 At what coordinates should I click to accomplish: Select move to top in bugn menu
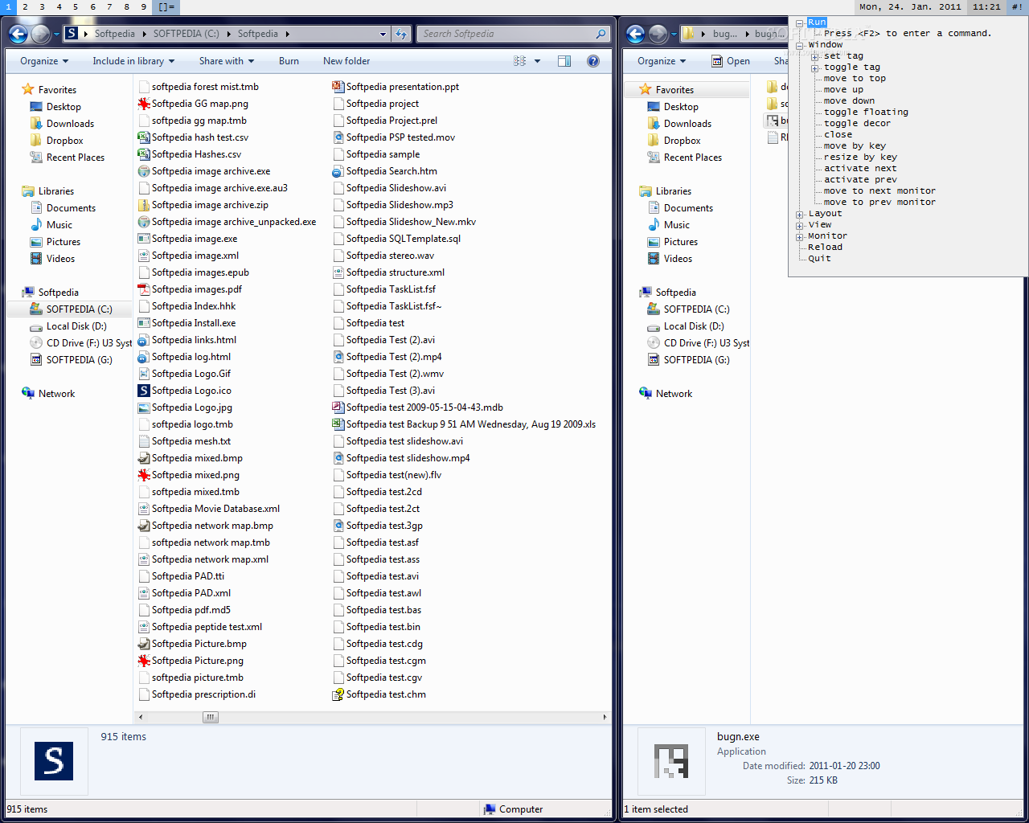click(x=855, y=79)
